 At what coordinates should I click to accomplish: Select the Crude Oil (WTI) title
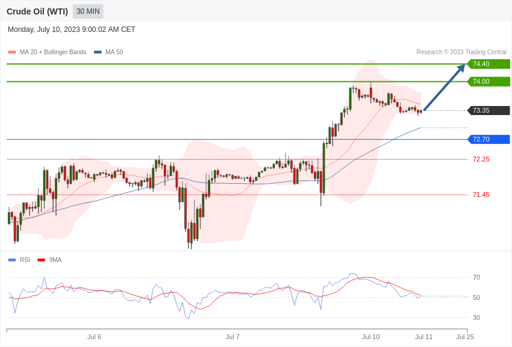(x=37, y=11)
